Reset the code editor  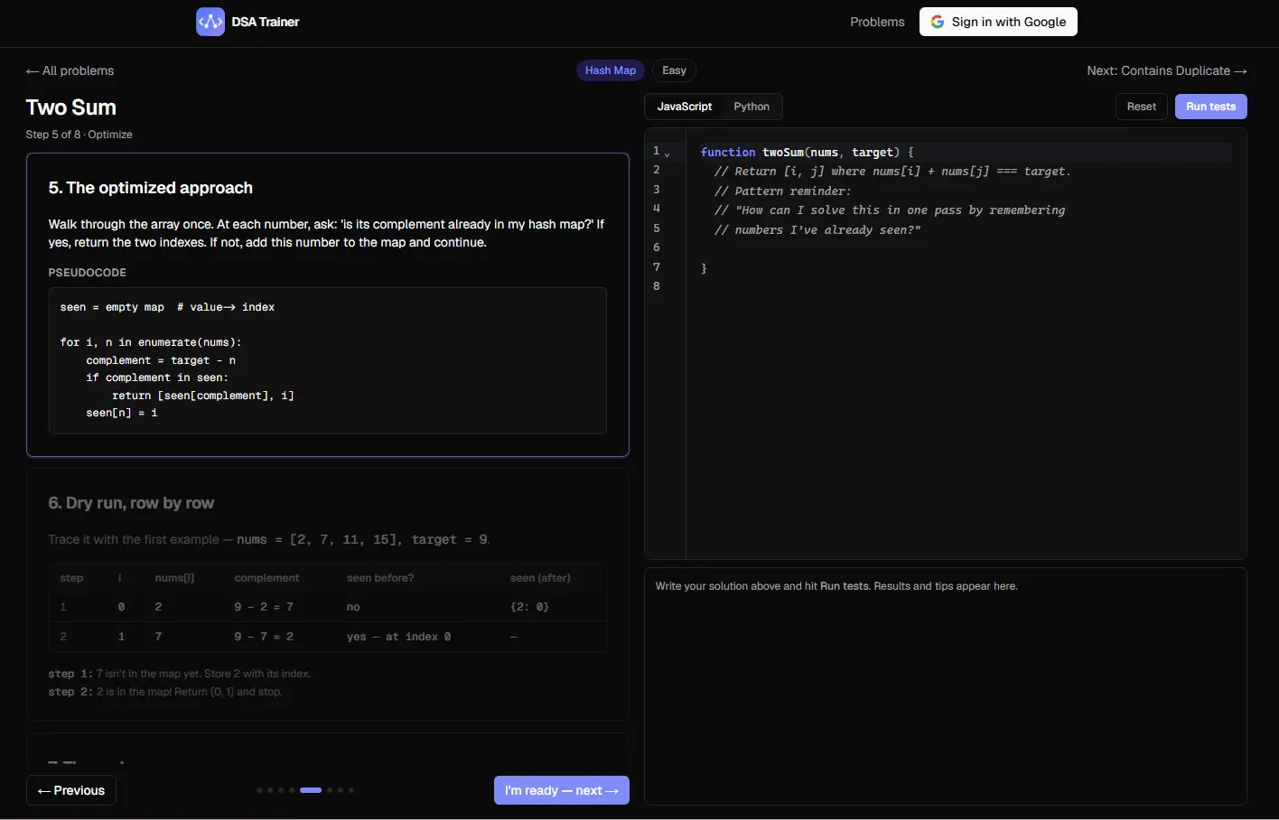tap(1142, 107)
